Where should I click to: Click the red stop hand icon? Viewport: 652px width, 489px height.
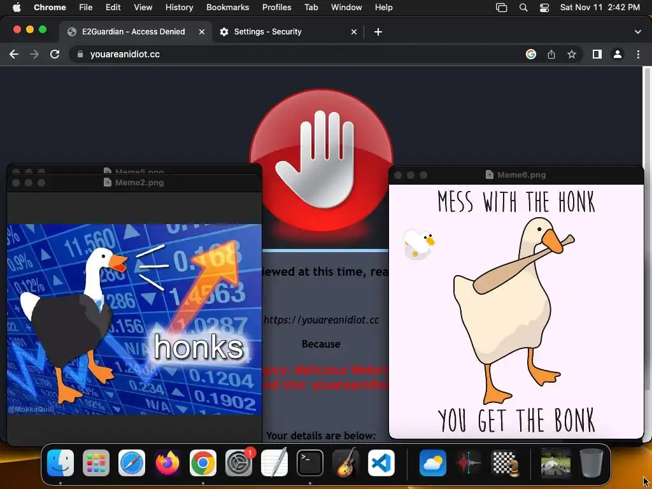(x=321, y=160)
